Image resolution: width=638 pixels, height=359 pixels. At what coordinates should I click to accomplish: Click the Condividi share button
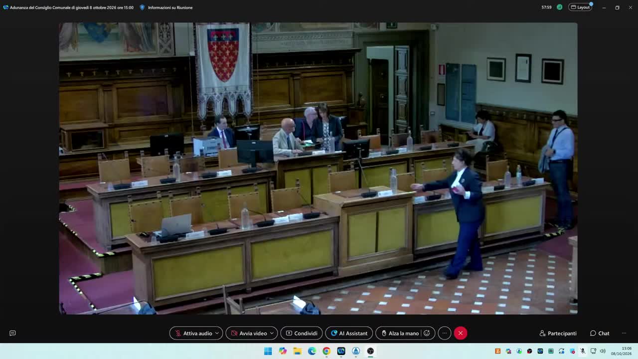point(301,333)
